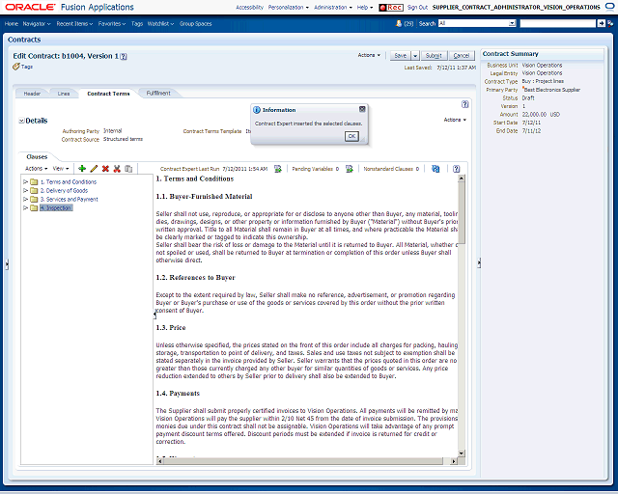The width and height of the screenshot is (618, 494).
Task: Click the Terms and Conditions folder icon
Action: click(x=35, y=182)
